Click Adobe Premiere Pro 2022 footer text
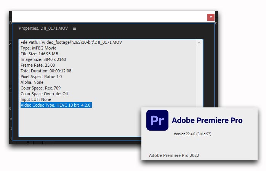 [x=174, y=155]
